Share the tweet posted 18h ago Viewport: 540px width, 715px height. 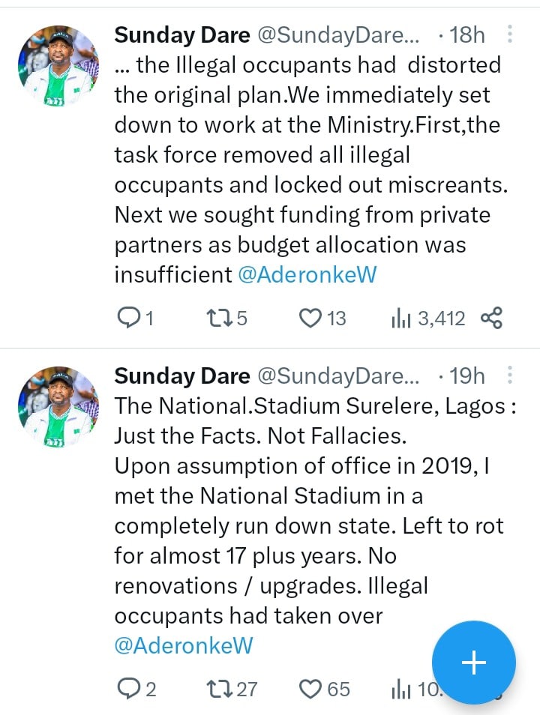point(491,319)
